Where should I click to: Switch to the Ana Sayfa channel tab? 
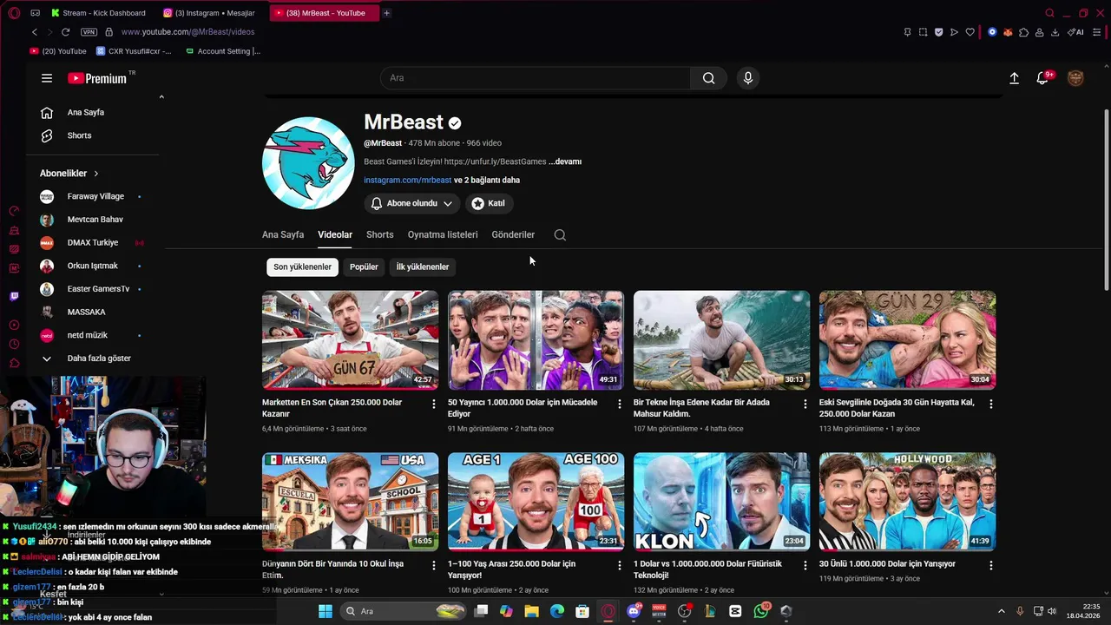click(283, 234)
